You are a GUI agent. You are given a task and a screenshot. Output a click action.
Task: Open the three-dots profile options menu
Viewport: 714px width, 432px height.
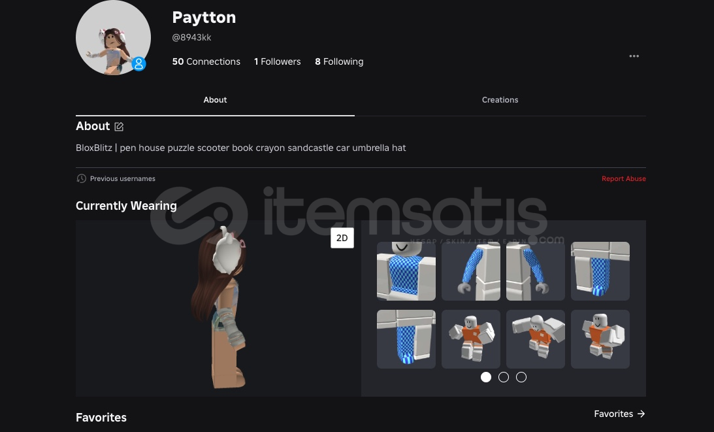(x=634, y=56)
